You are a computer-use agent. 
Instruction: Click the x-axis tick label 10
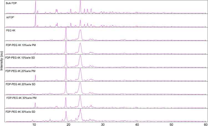(x=34, y=124)
